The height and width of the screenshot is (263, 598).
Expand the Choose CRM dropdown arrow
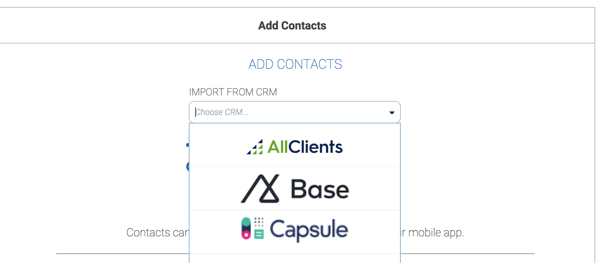point(392,113)
